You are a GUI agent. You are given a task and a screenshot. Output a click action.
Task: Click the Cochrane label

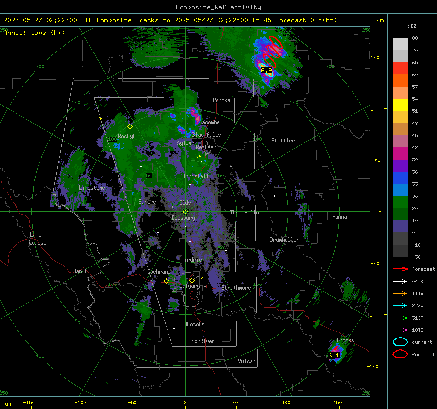pyautogui.click(x=159, y=272)
